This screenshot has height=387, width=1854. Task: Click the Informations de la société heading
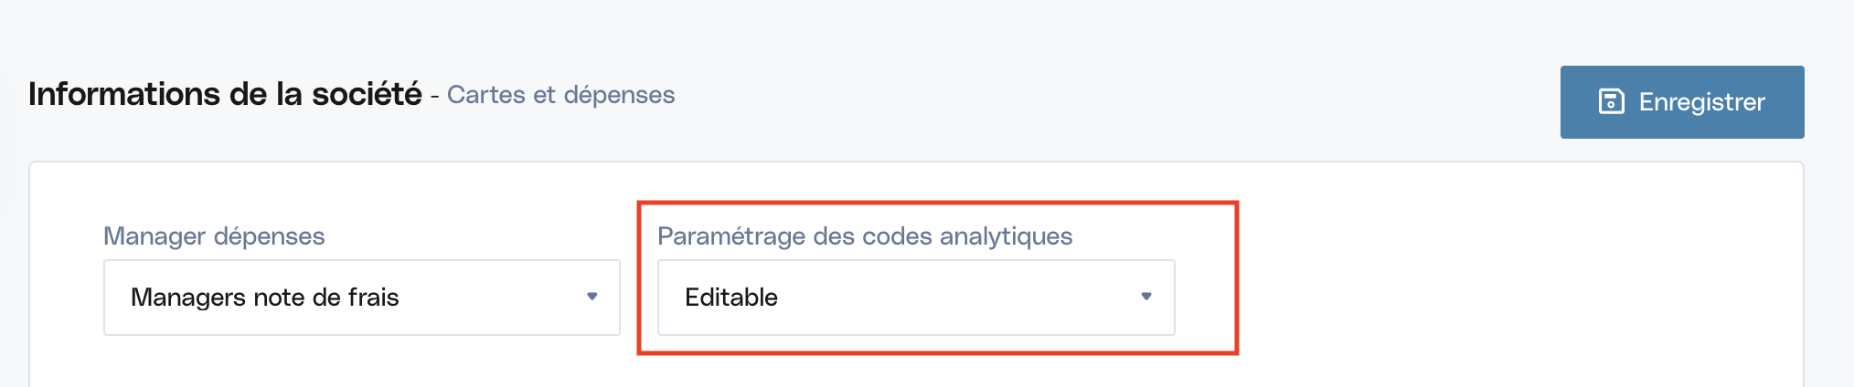(x=225, y=94)
